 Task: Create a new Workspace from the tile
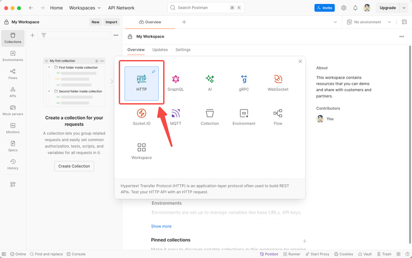tap(141, 151)
